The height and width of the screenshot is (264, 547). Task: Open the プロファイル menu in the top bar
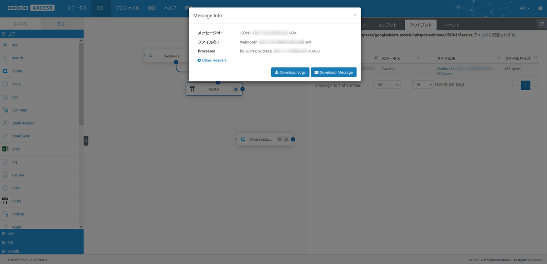coord(128,8)
